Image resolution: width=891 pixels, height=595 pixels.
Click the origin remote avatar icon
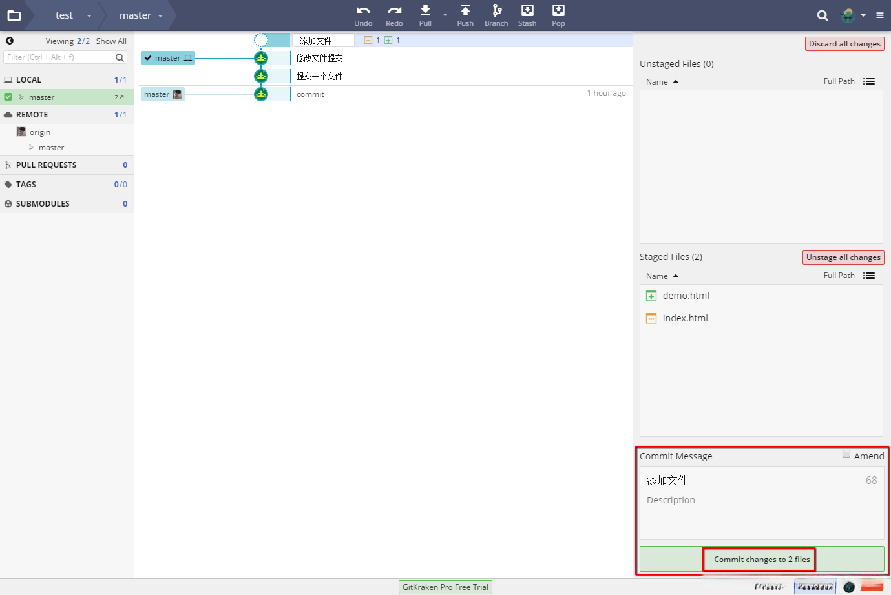(x=21, y=132)
